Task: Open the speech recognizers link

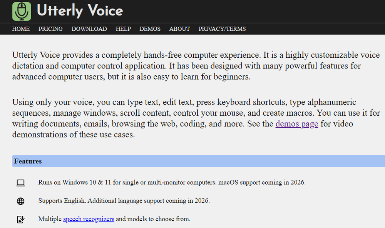Action: coord(89,219)
